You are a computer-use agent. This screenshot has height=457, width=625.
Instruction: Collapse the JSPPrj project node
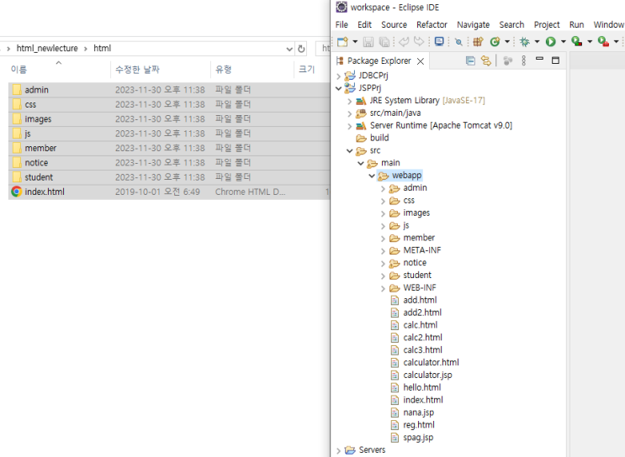click(338, 88)
